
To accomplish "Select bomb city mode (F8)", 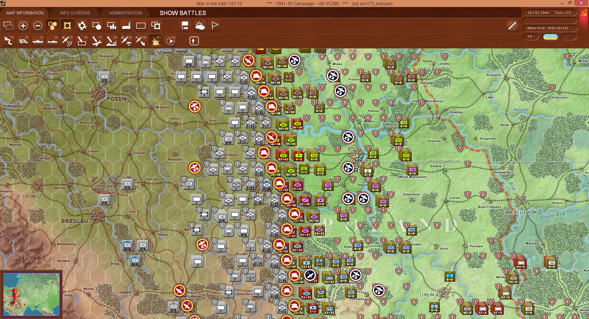I will click(111, 41).
